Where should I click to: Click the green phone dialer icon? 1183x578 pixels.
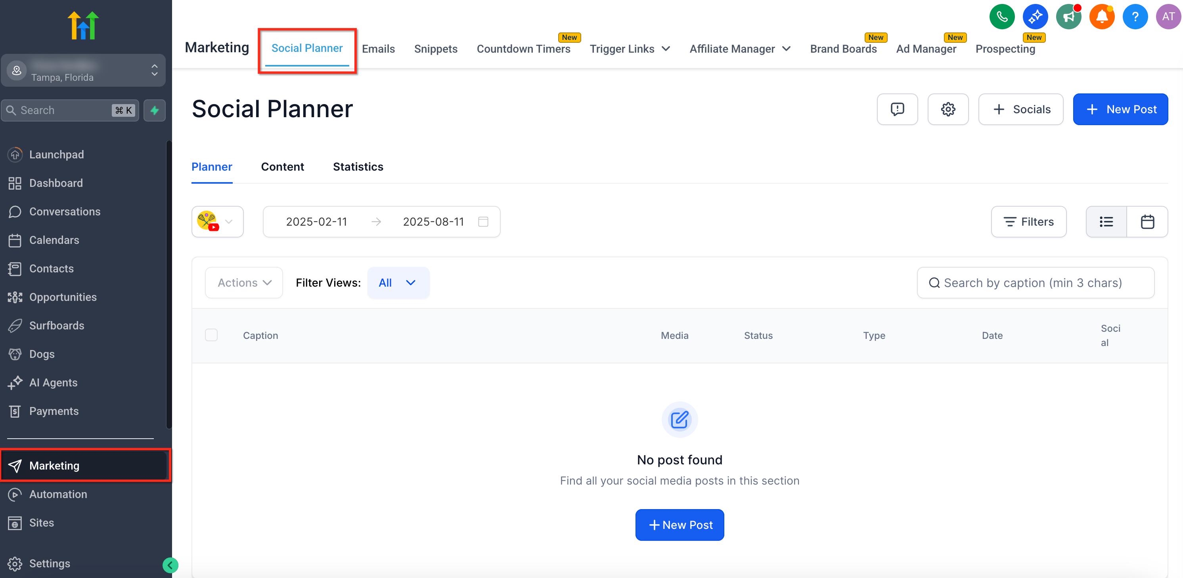coord(1001,17)
